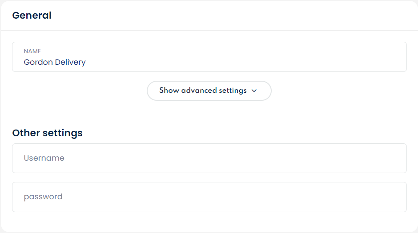Focus the Name input field

(209, 57)
